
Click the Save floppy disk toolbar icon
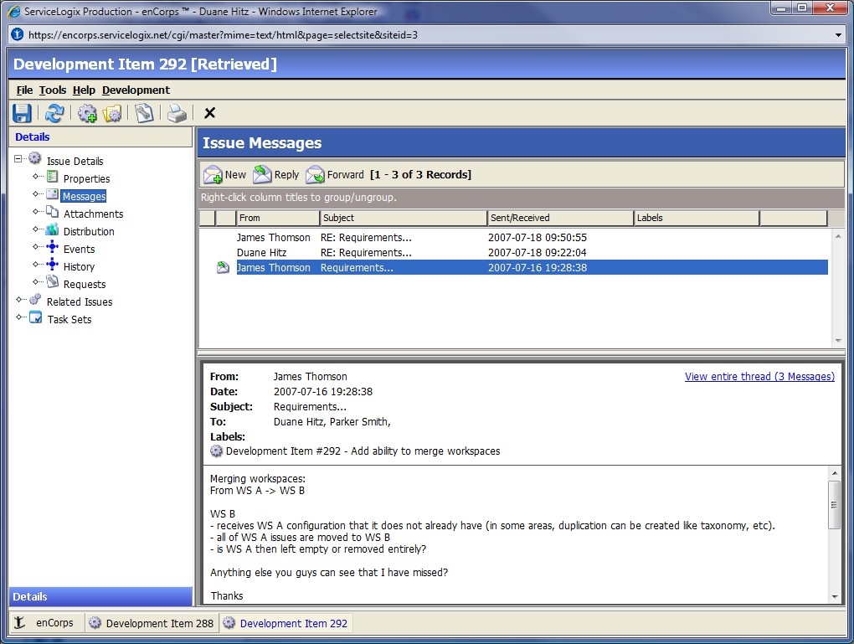click(x=22, y=113)
